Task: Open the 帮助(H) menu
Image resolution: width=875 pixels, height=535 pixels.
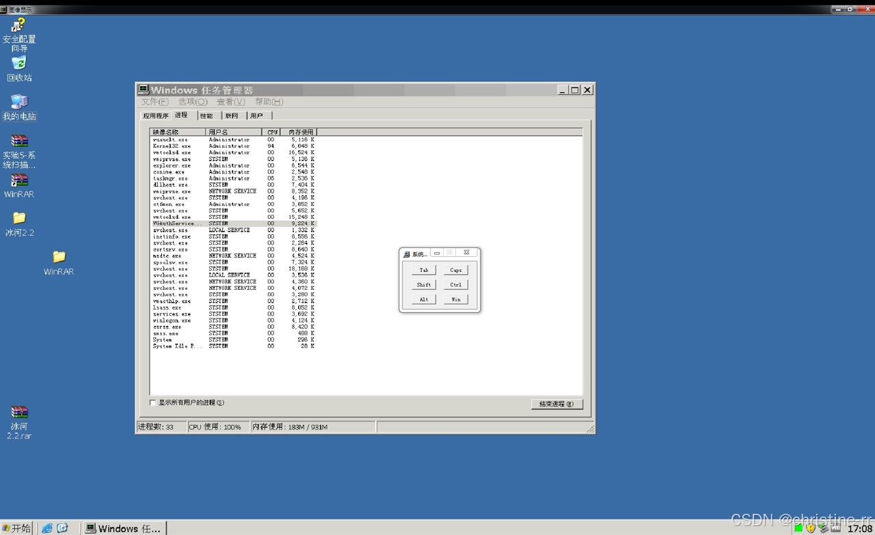Action: pos(269,102)
